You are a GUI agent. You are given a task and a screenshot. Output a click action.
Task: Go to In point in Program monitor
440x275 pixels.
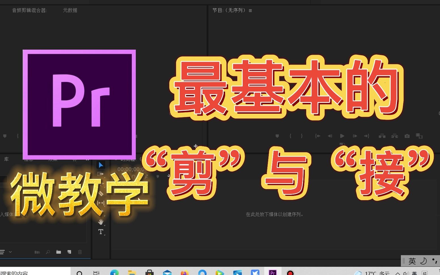tap(318, 136)
